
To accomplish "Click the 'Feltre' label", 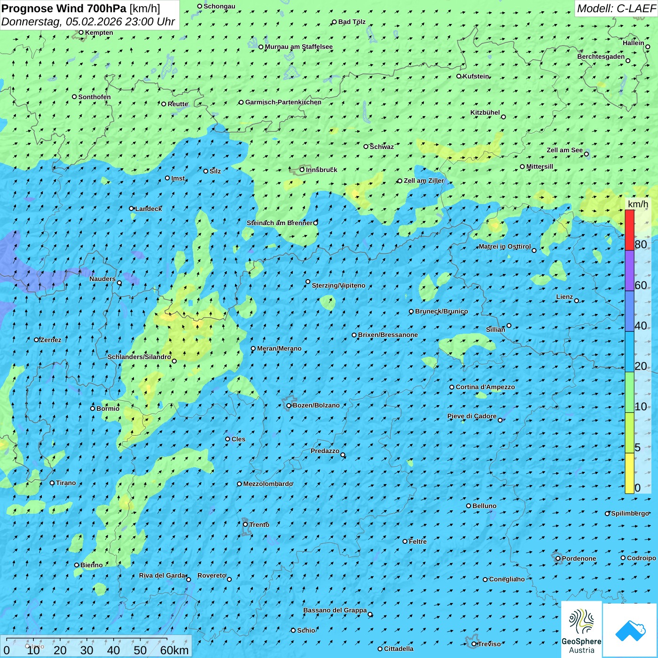I will coord(418,542).
